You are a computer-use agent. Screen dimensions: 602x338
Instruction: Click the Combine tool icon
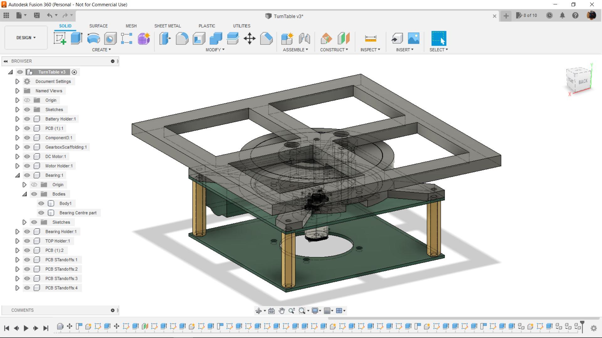[x=216, y=38]
